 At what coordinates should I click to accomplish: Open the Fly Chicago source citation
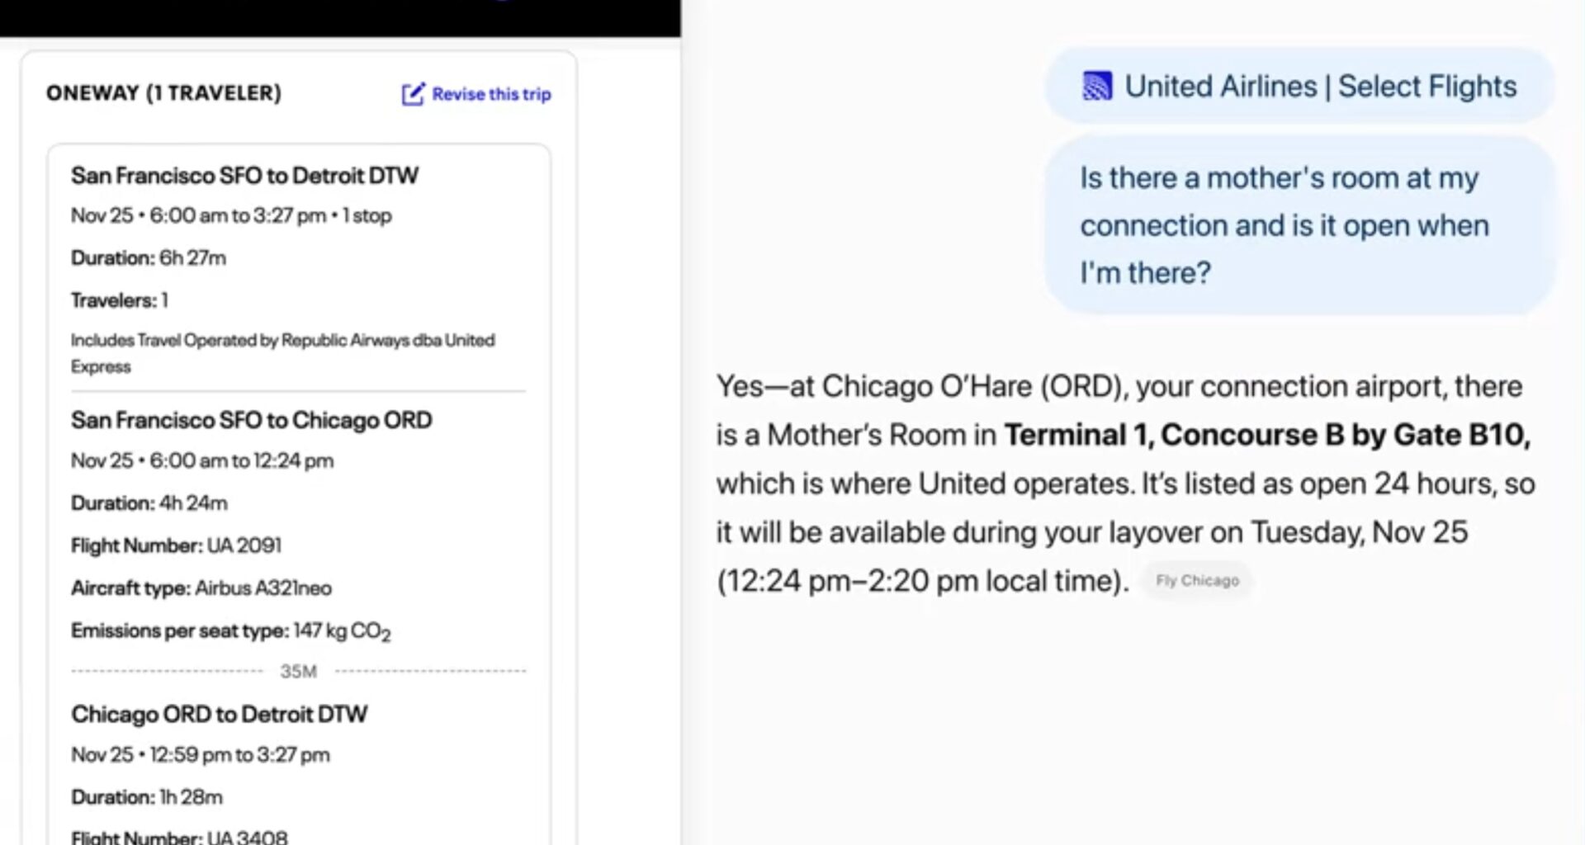pyautogui.click(x=1196, y=581)
